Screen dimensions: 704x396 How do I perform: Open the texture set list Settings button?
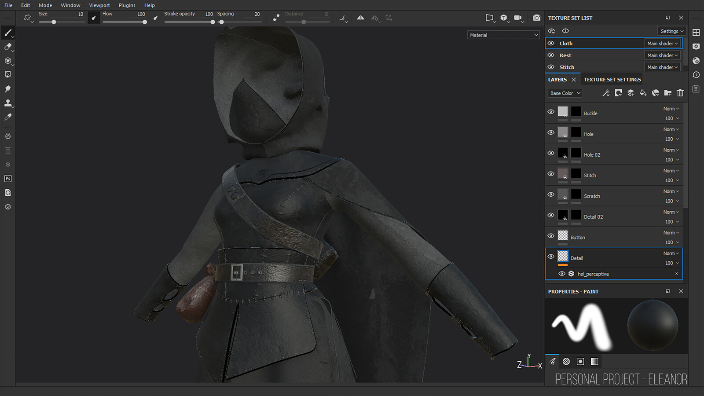click(672, 31)
